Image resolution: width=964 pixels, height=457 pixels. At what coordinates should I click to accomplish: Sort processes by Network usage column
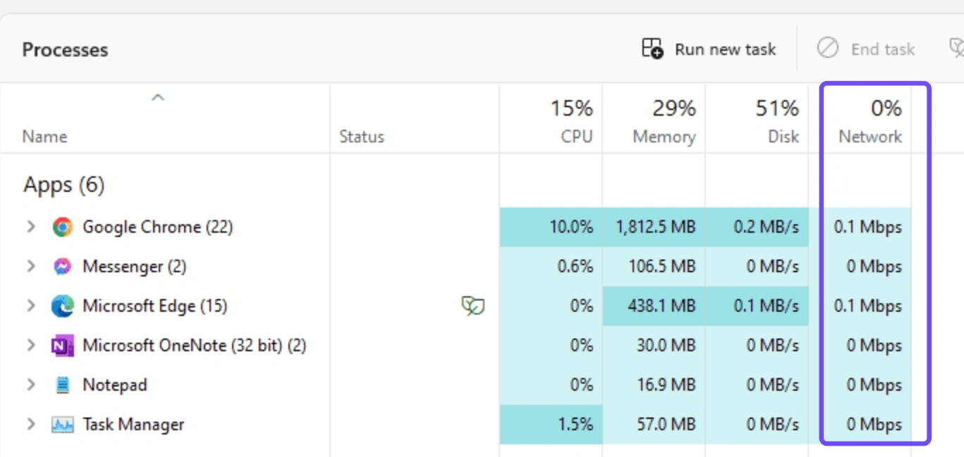point(860,120)
